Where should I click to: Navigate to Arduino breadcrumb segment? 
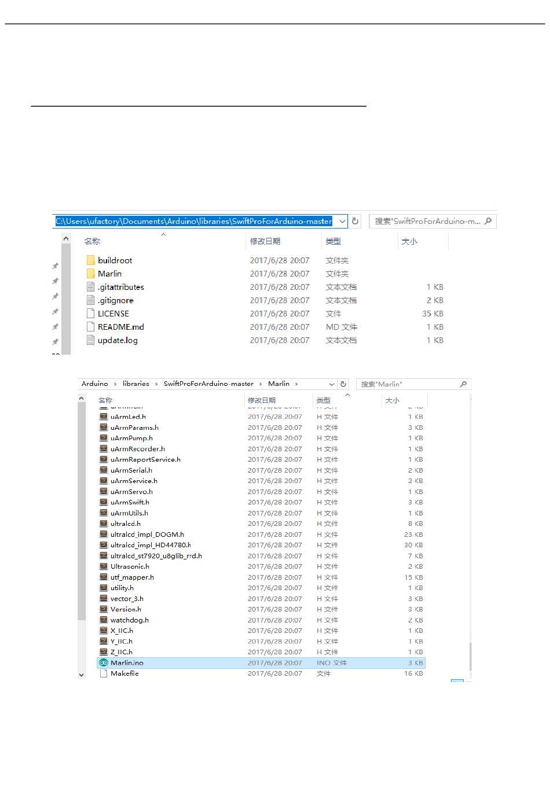[95, 384]
